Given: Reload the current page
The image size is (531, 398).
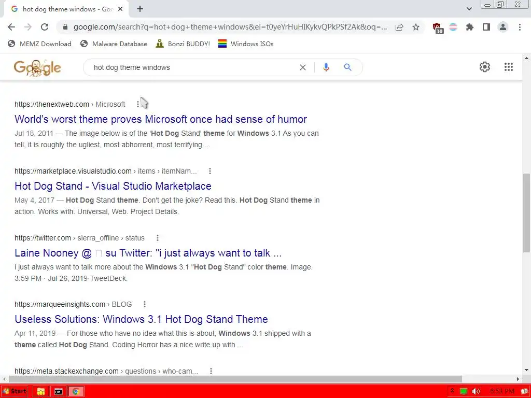Looking at the screenshot, I should tap(45, 27).
